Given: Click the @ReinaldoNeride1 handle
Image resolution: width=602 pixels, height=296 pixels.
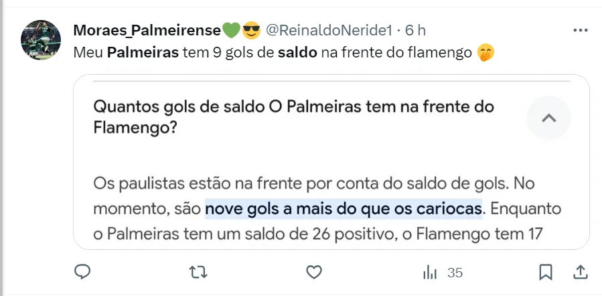Looking at the screenshot, I should click(x=328, y=30).
